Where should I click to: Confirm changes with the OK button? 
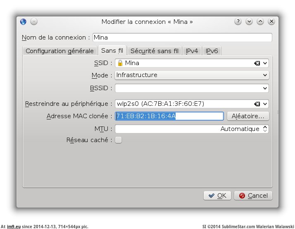point(217,196)
